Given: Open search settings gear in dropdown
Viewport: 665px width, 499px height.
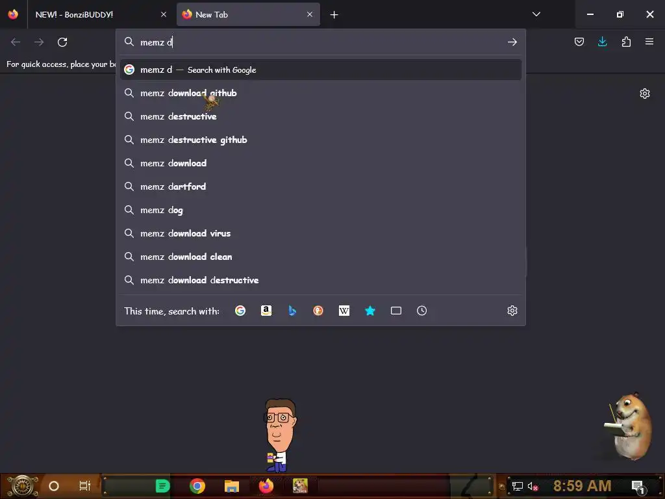Looking at the screenshot, I should click(512, 311).
